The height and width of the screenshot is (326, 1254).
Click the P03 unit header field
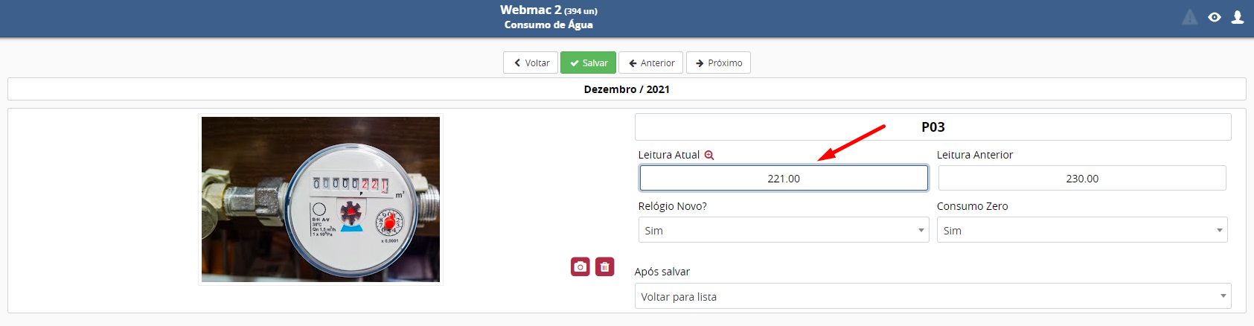point(932,127)
